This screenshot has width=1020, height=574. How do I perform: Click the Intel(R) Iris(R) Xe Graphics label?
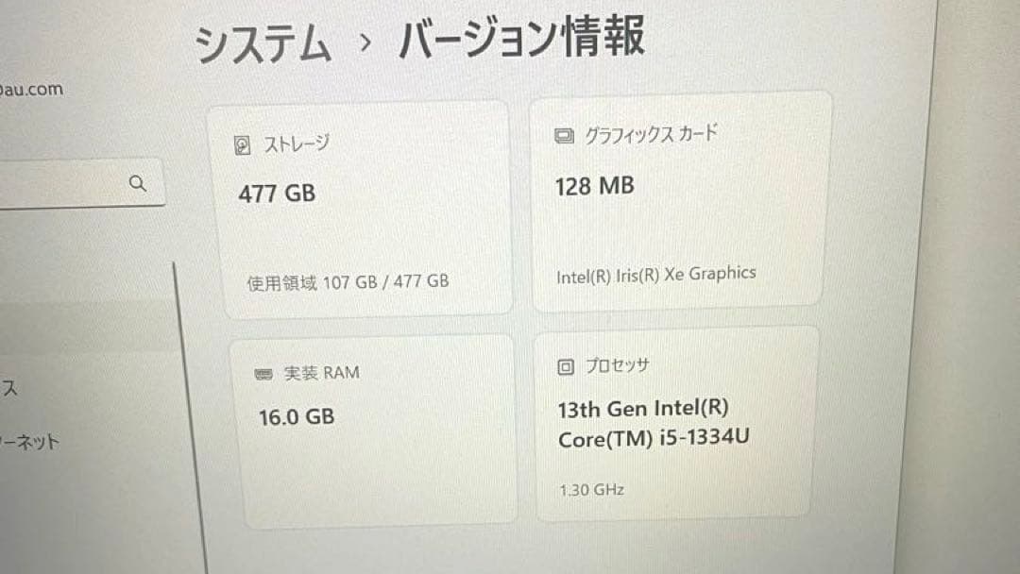pyautogui.click(x=654, y=273)
